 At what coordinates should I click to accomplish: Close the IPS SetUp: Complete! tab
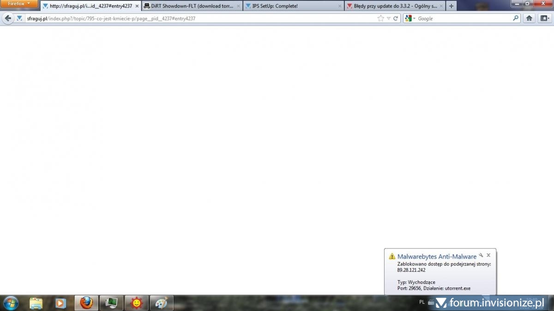tap(340, 6)
